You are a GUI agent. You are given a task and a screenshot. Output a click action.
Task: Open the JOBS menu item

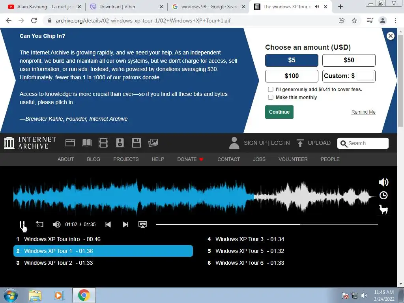(x=259, y=159)
